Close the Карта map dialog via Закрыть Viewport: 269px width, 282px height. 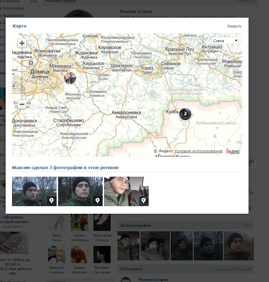[x=234, y=26]
